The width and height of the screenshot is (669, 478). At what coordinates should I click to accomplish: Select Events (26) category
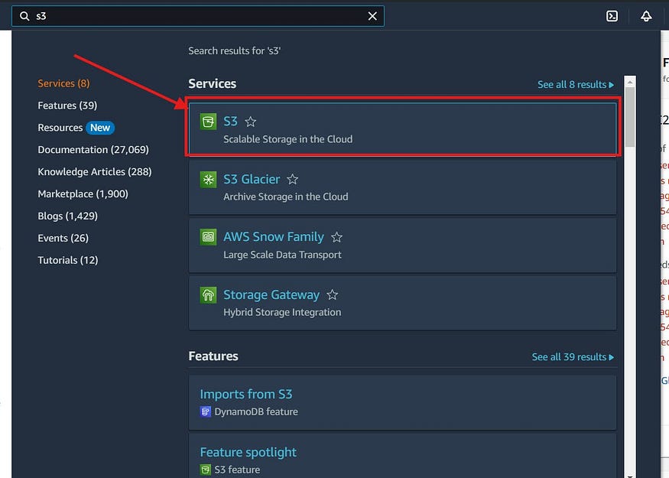click(63, 238)
